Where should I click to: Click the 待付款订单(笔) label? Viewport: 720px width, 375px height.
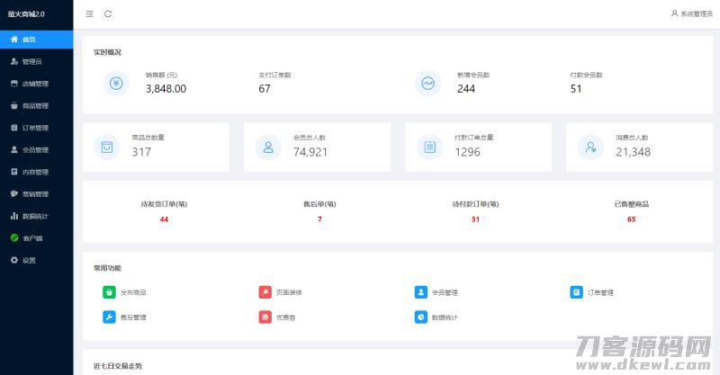point(475,204)
